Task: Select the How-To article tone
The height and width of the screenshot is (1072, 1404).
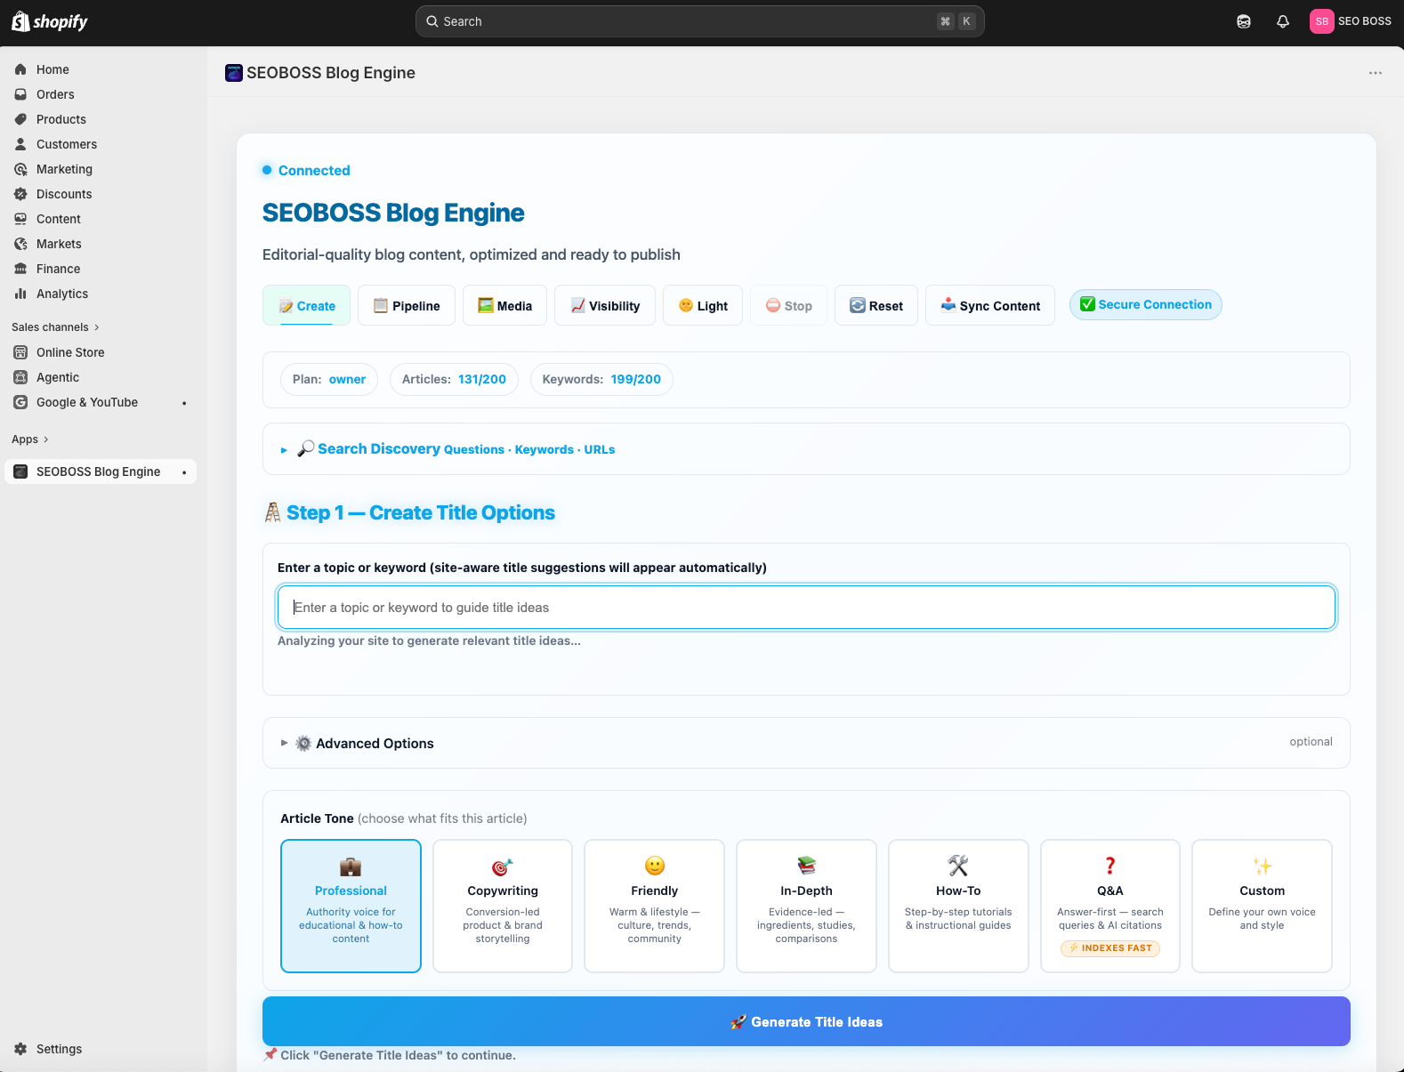Action: (958, 906)
